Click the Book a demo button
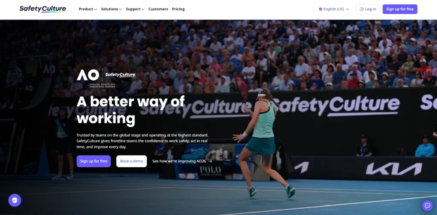This screenshot has width=437, height=215. coord(131,161)
